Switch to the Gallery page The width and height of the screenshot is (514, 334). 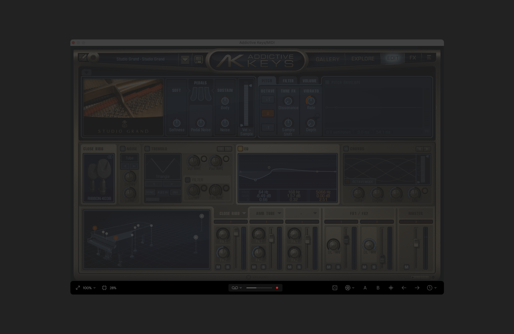point(328,59)
